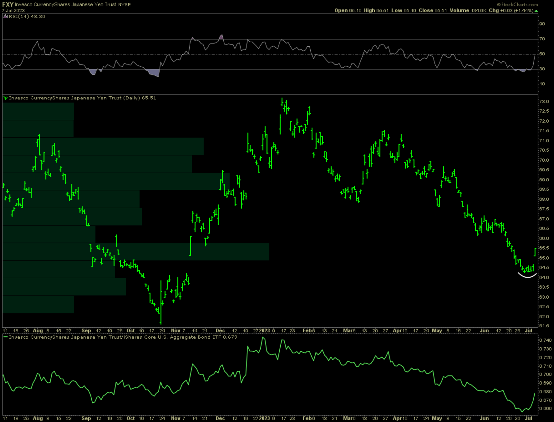554x422 pixels.
Task: Click the 68.0 price axis label
Action: (x=544, y=199)
